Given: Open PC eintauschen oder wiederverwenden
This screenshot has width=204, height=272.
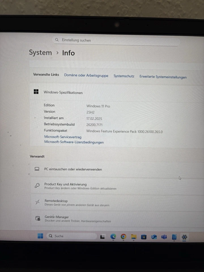Looking at the screenshot, I should [117, 169].
